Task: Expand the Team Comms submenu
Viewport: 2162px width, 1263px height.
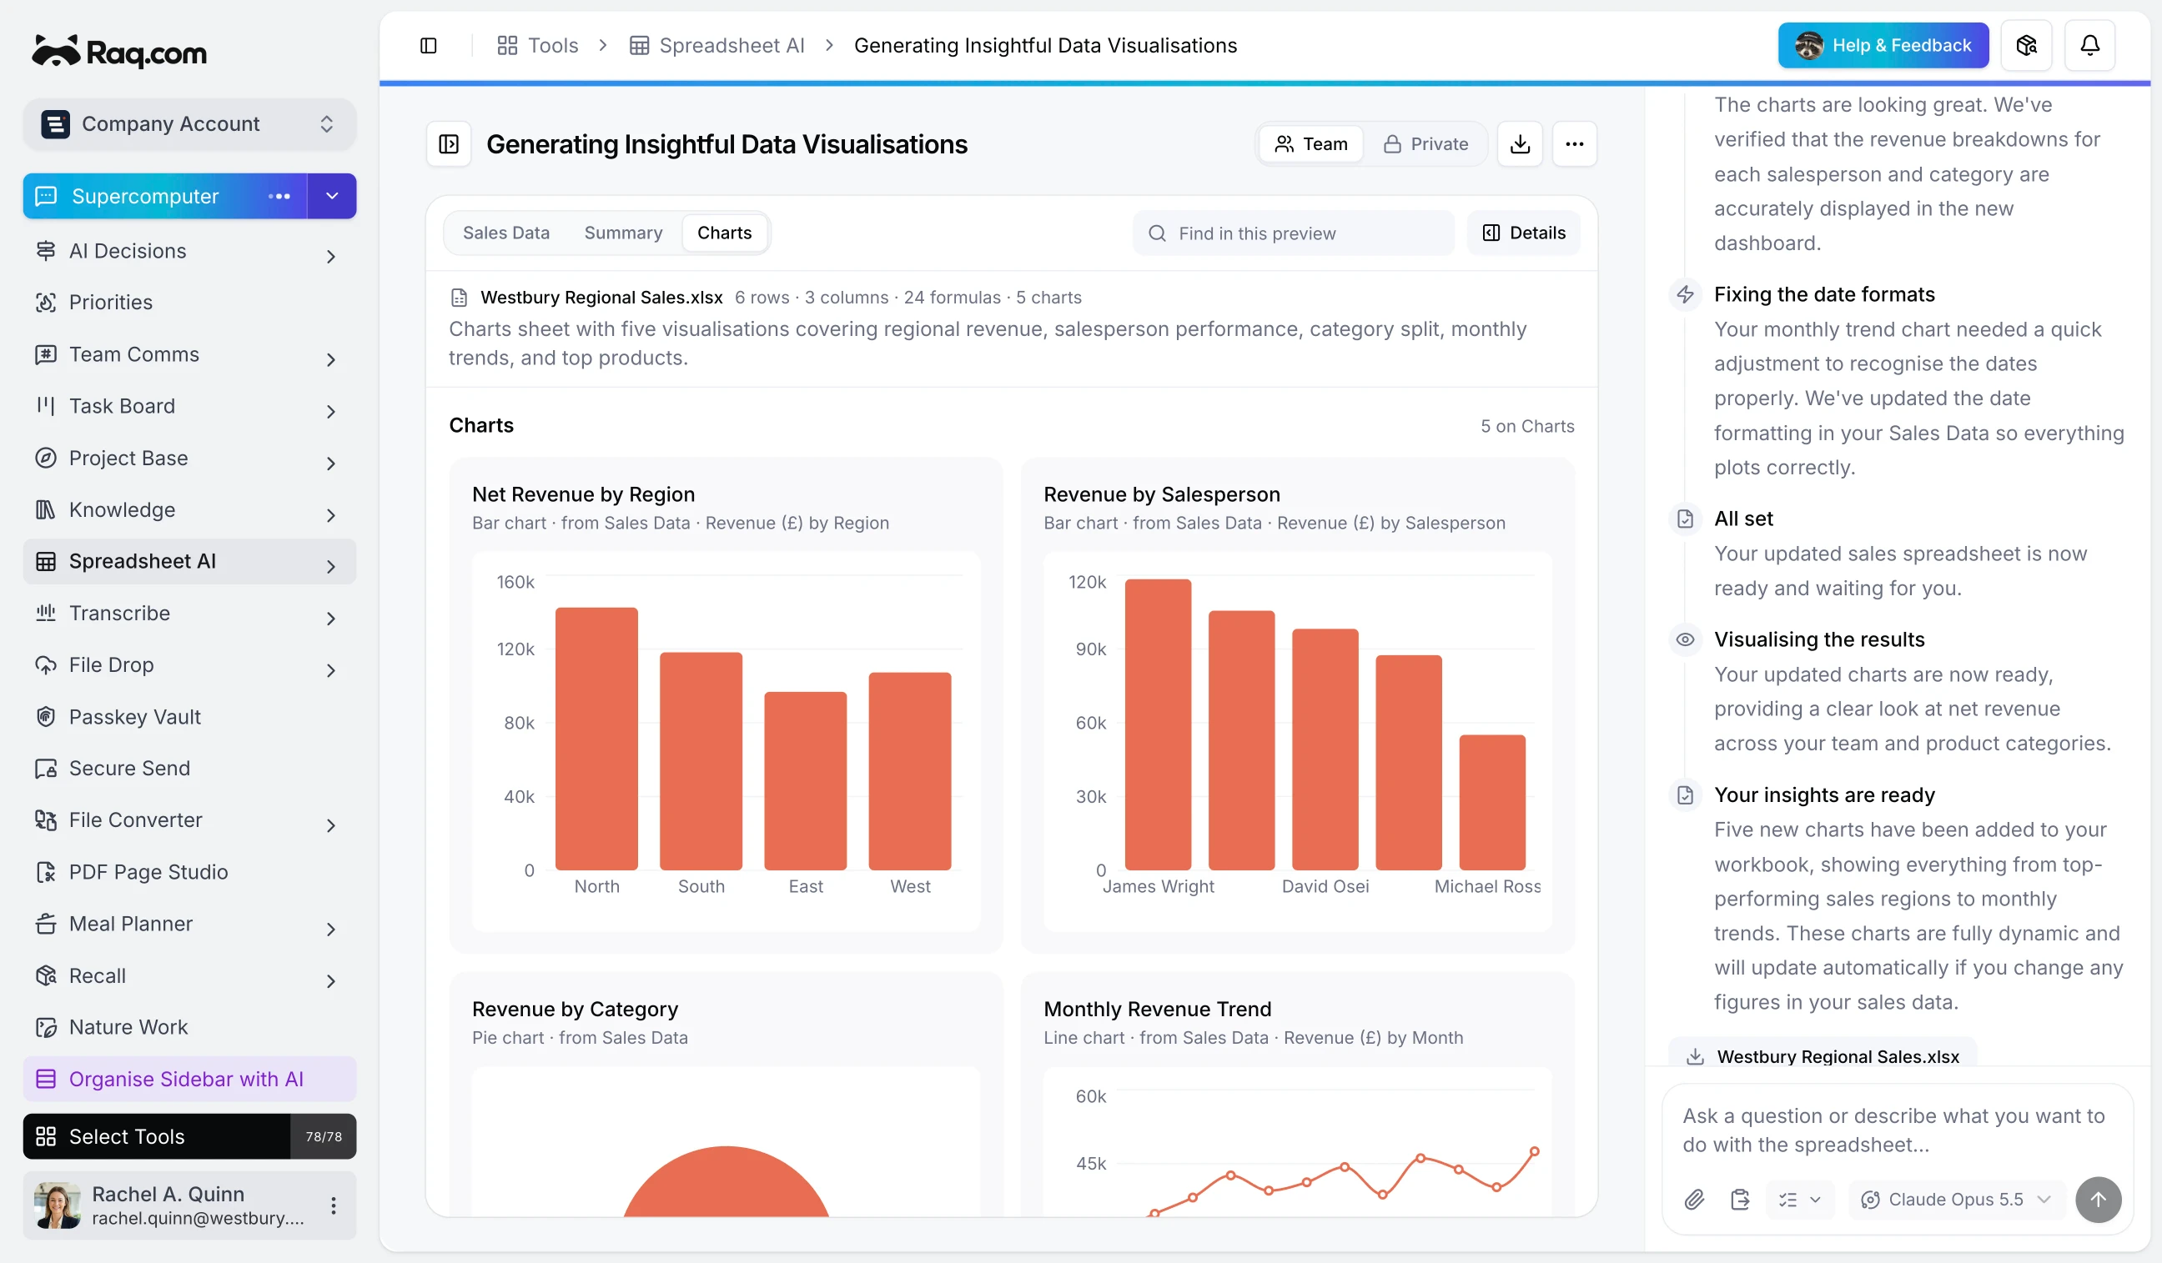Action: pyautogui.click(x=330, y=359)
